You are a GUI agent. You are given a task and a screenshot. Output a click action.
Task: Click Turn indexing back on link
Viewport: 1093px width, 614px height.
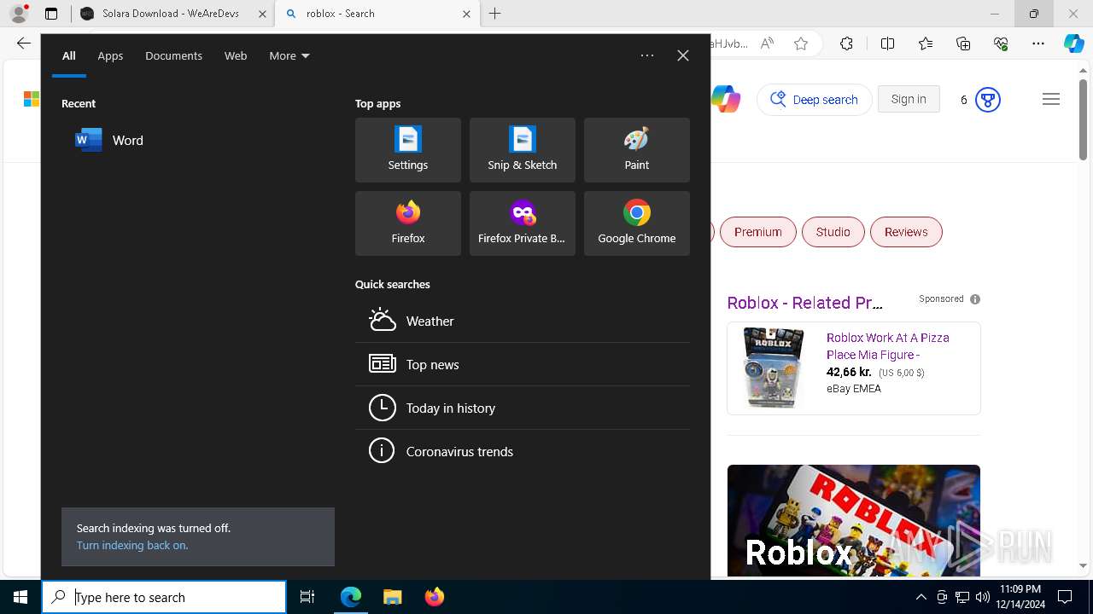pyautogui.click(x=132, y=545)
